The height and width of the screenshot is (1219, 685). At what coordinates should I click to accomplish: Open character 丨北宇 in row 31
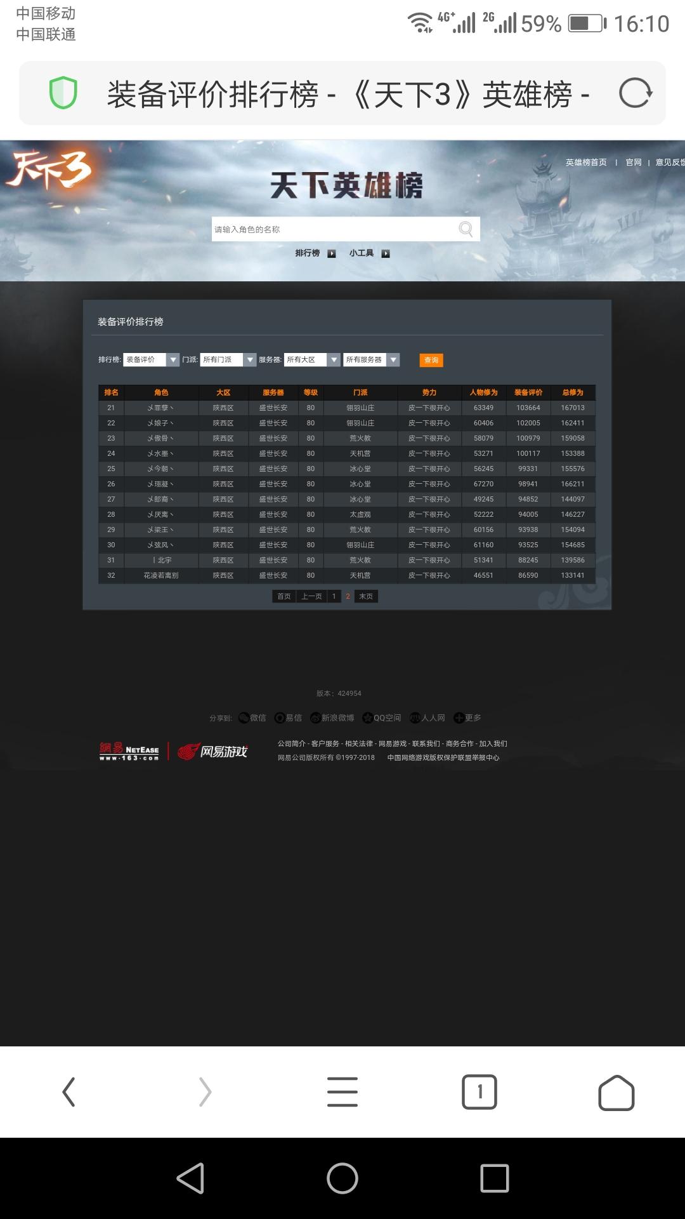coord(162,560)
